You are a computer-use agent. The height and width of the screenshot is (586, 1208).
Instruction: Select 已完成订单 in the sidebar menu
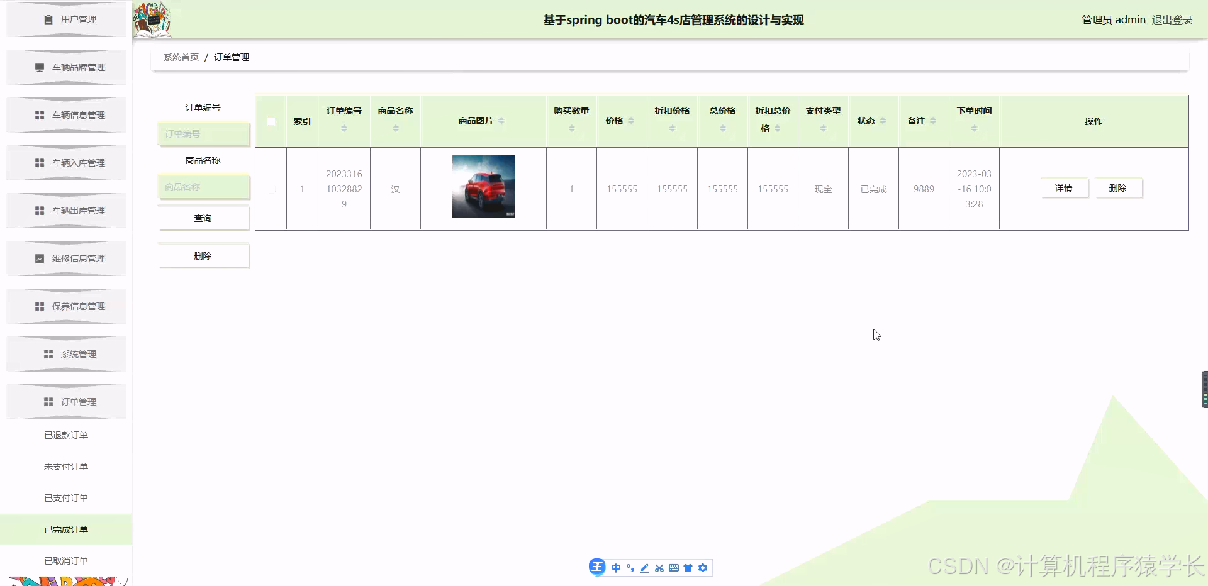[66, 529]
